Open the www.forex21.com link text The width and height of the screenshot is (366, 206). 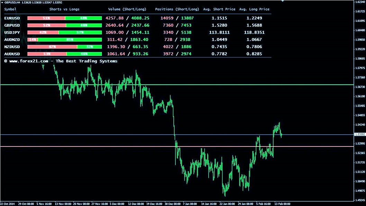click(29, 61)
